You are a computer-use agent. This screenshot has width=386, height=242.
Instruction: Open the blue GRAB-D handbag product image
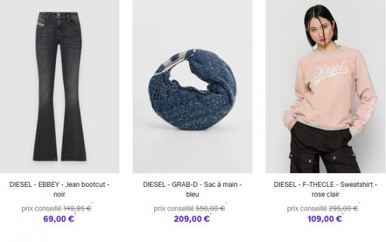pyautogui.click(x=192, y=87)
